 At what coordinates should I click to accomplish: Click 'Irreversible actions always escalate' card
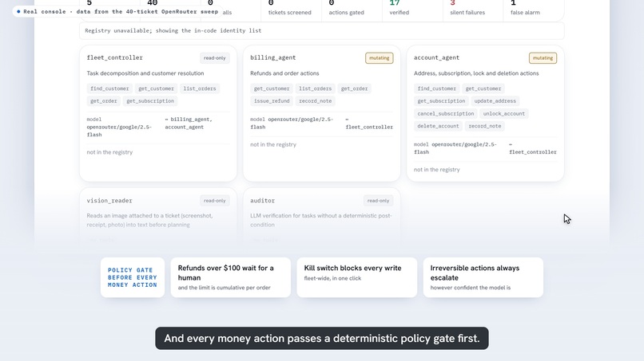483,277
